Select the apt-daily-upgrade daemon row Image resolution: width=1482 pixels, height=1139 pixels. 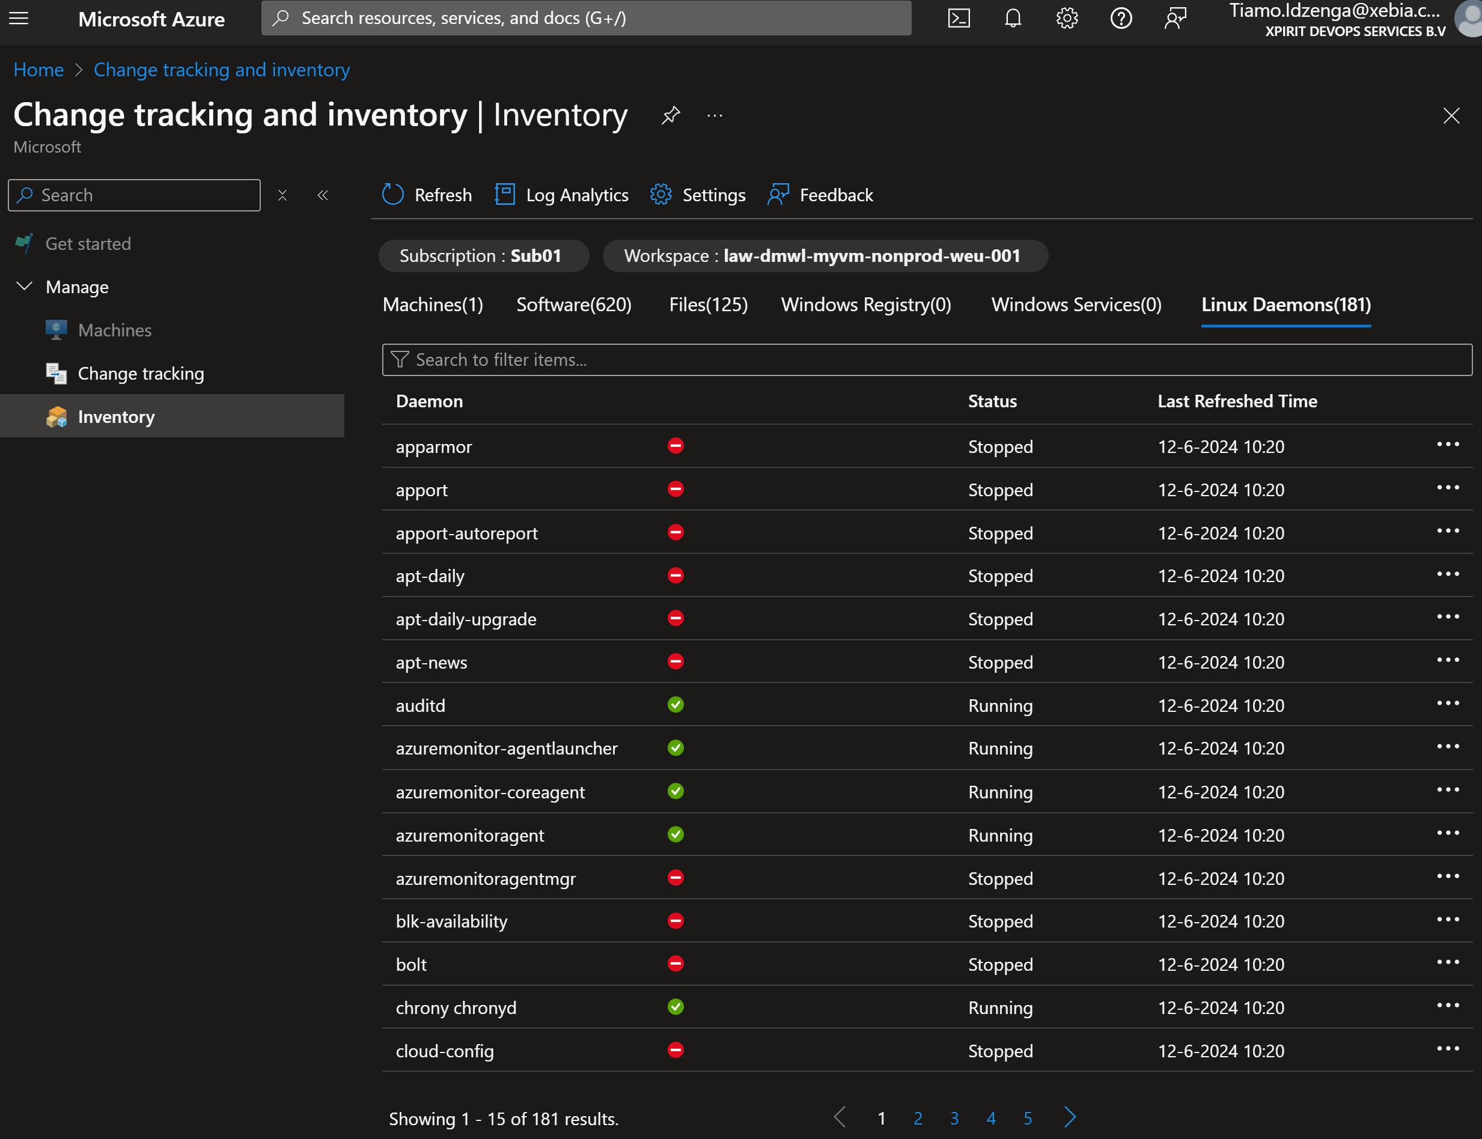pyautogui.click(x=927, y=618)
